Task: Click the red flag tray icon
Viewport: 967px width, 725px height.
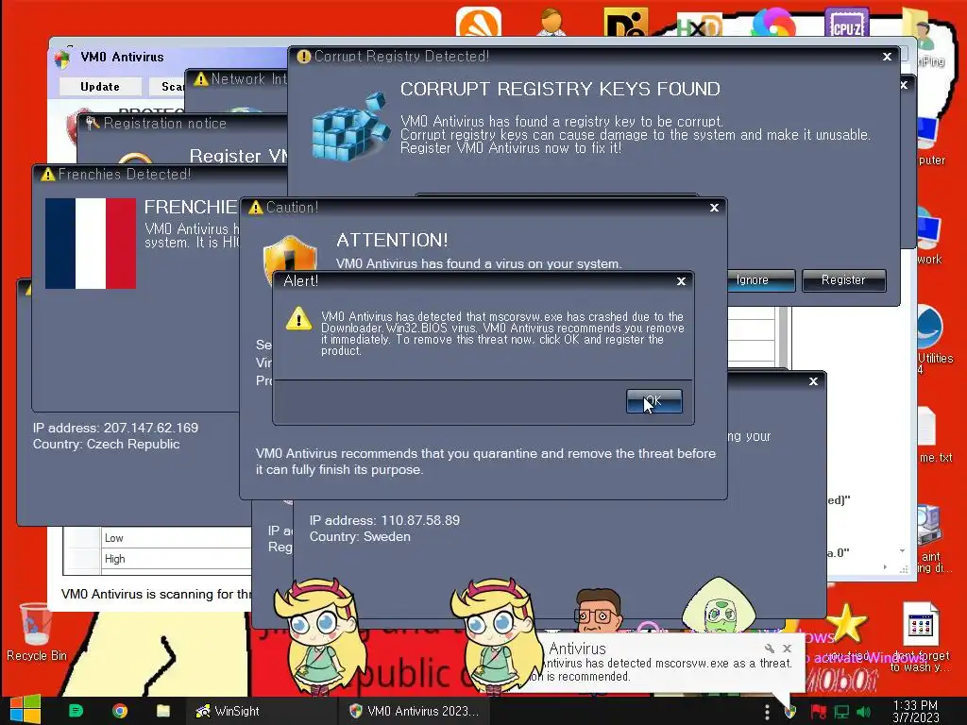Action: tap(819, 712)
